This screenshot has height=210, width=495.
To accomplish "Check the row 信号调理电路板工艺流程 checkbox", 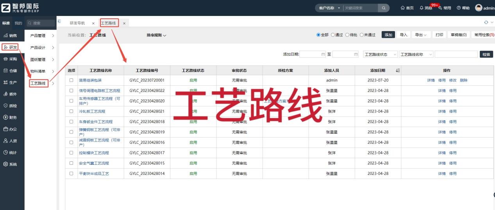I will (71, 90).
